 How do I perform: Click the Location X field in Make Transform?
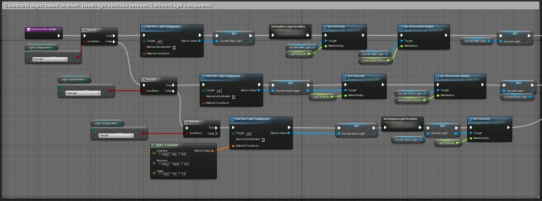pyautogui.click(x=163, y=154)
